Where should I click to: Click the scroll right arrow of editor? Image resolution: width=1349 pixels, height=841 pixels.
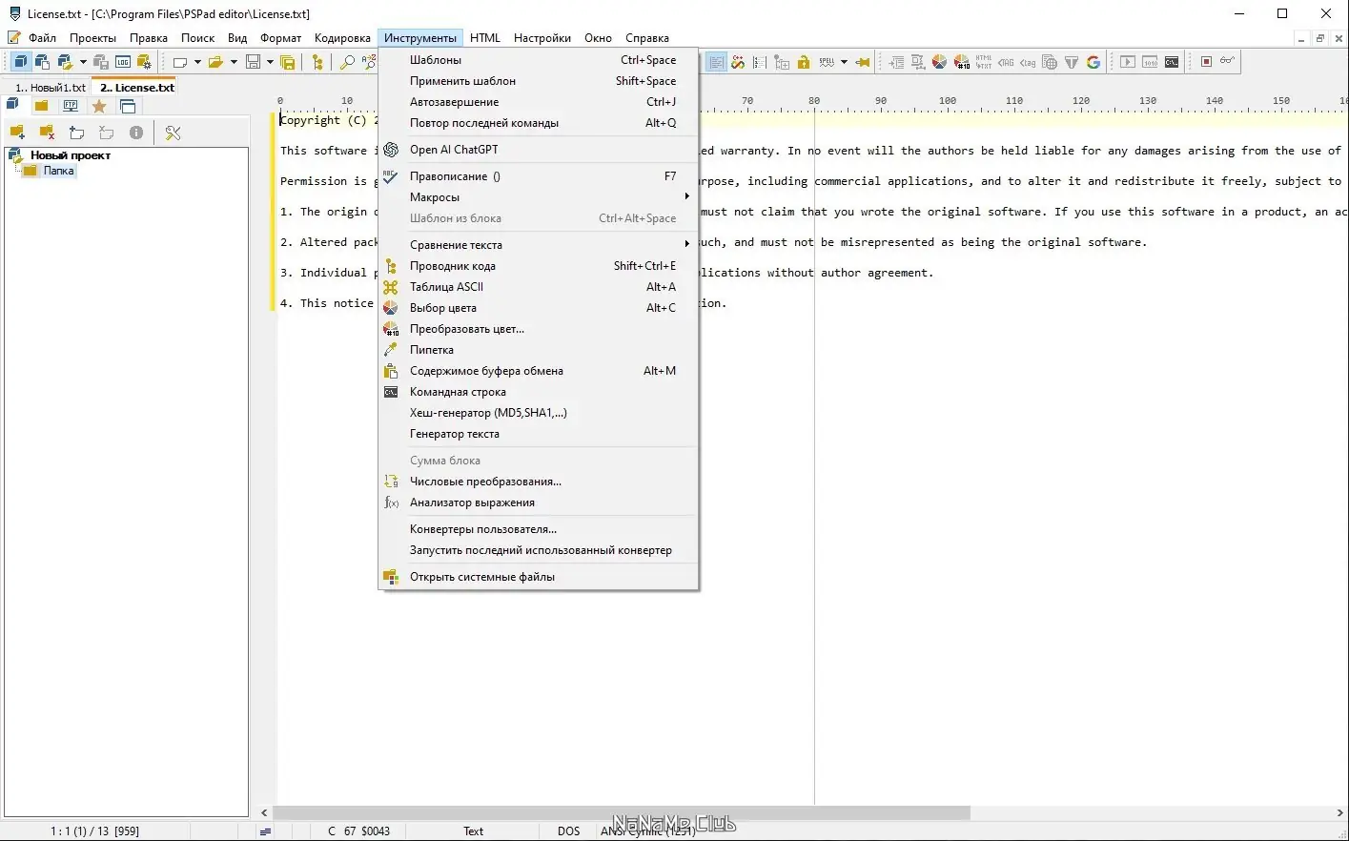[x=1339, y=813]
